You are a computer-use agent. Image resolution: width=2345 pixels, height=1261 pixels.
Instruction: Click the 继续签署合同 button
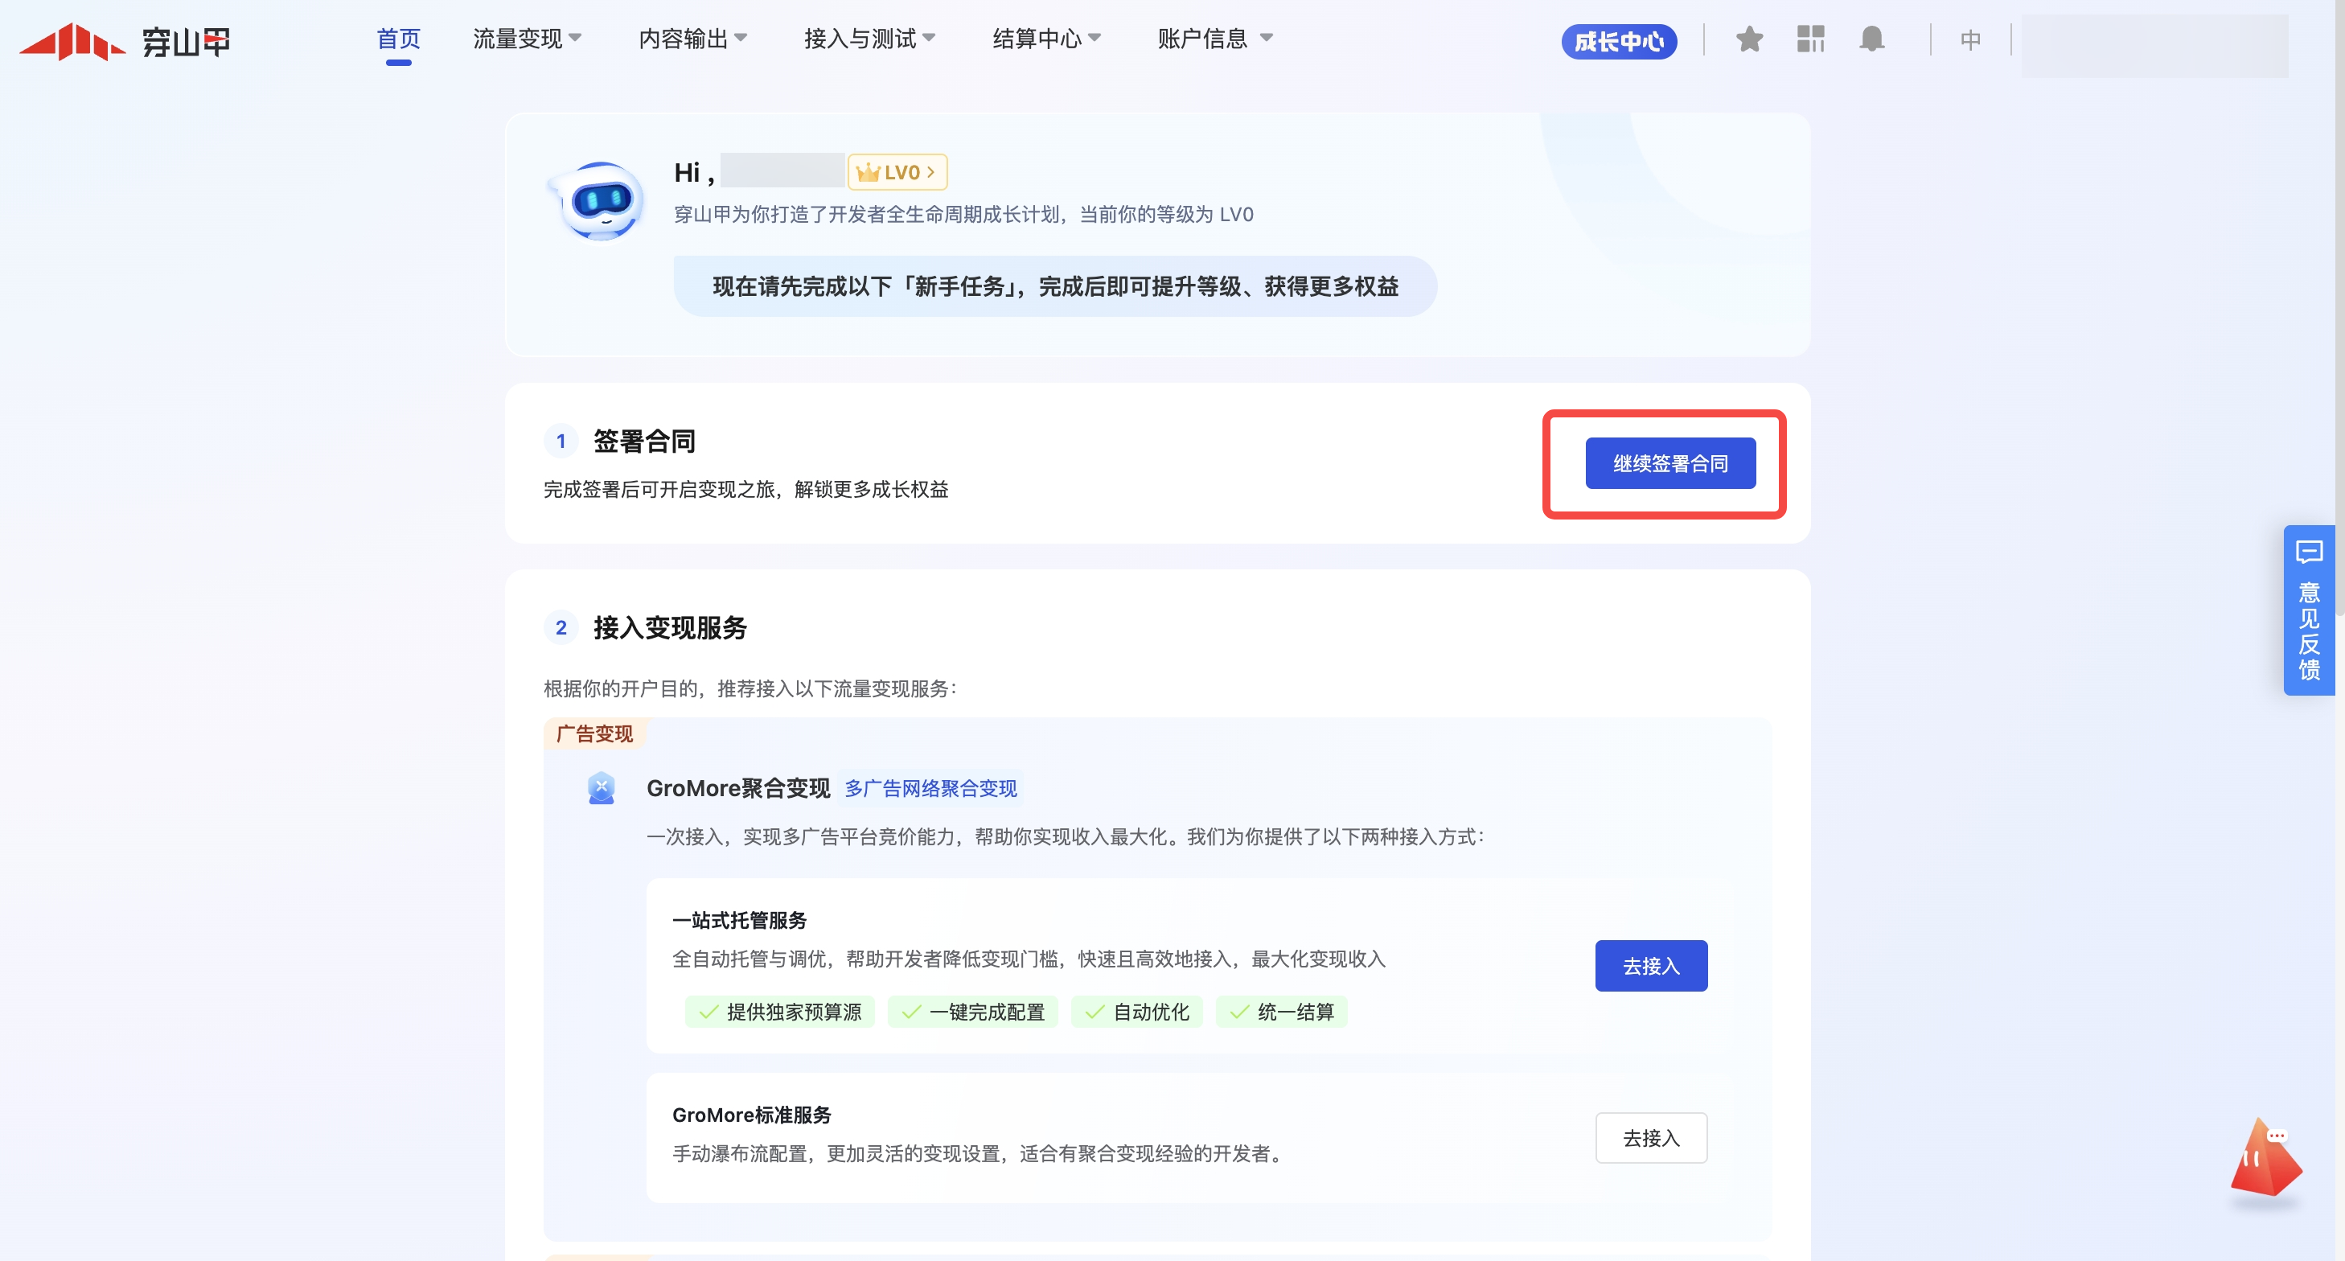click(x=1669, y=463)
